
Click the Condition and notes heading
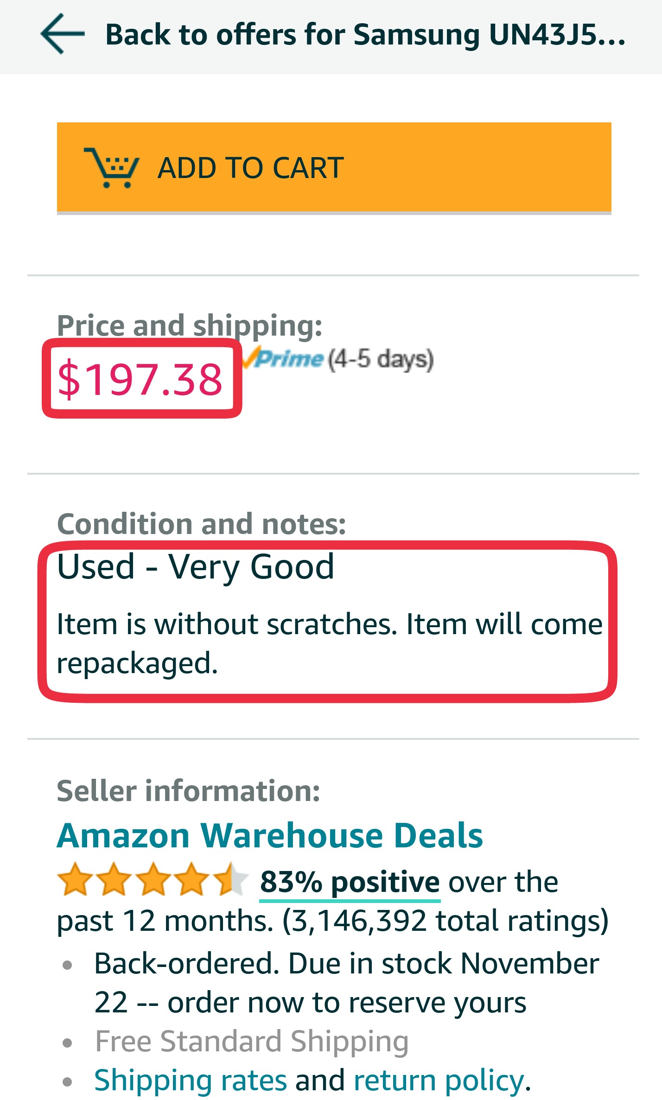pyautogui.click(x=201, y=524)
